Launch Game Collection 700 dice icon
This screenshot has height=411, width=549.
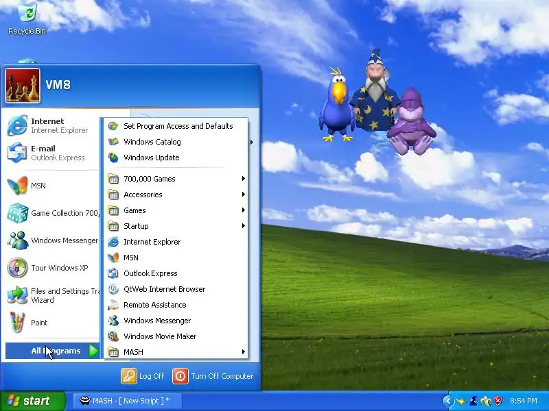(x=18, y=213)
